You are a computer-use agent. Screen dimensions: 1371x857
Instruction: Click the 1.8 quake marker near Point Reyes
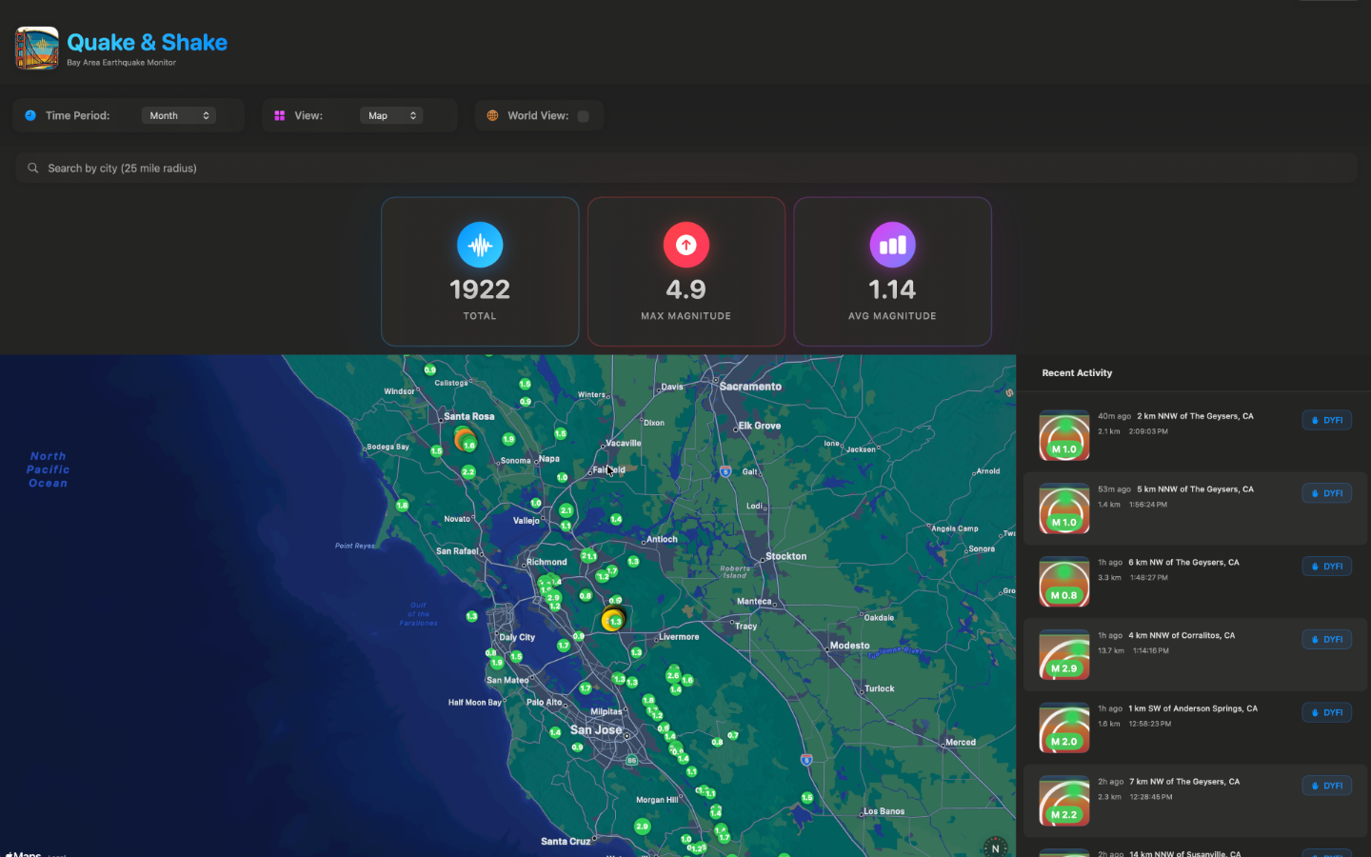click(402, 506)
